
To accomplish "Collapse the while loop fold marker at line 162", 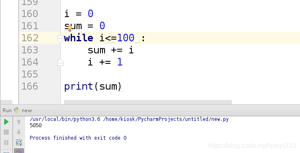I will tap(60, 39).
